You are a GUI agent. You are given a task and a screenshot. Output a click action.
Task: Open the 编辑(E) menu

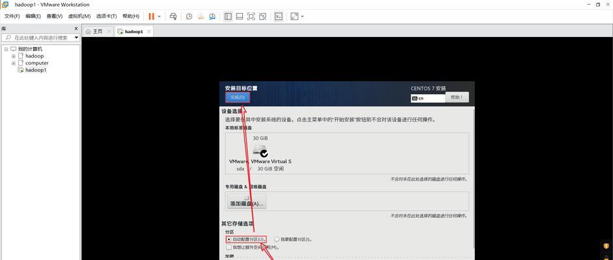coord(33,16)
